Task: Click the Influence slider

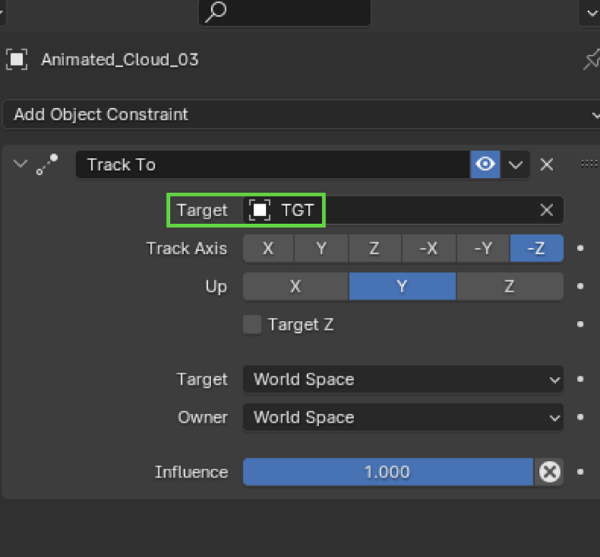Action: (x=388, y=472)
